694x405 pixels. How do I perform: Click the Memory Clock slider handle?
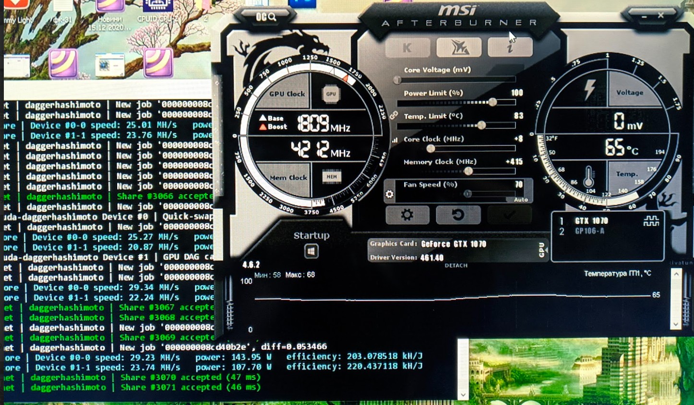click(x=468, y=171)
